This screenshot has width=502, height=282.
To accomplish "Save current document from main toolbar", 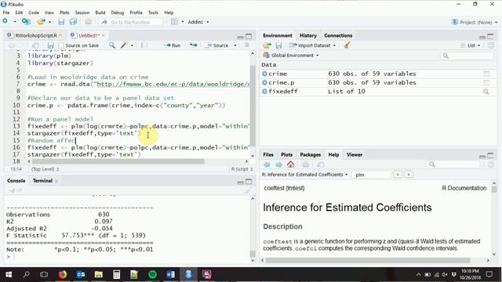I will [61, 22].
